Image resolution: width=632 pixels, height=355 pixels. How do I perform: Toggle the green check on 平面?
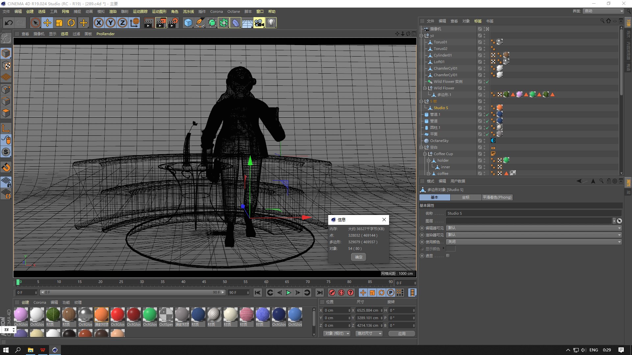pos(487,134)
